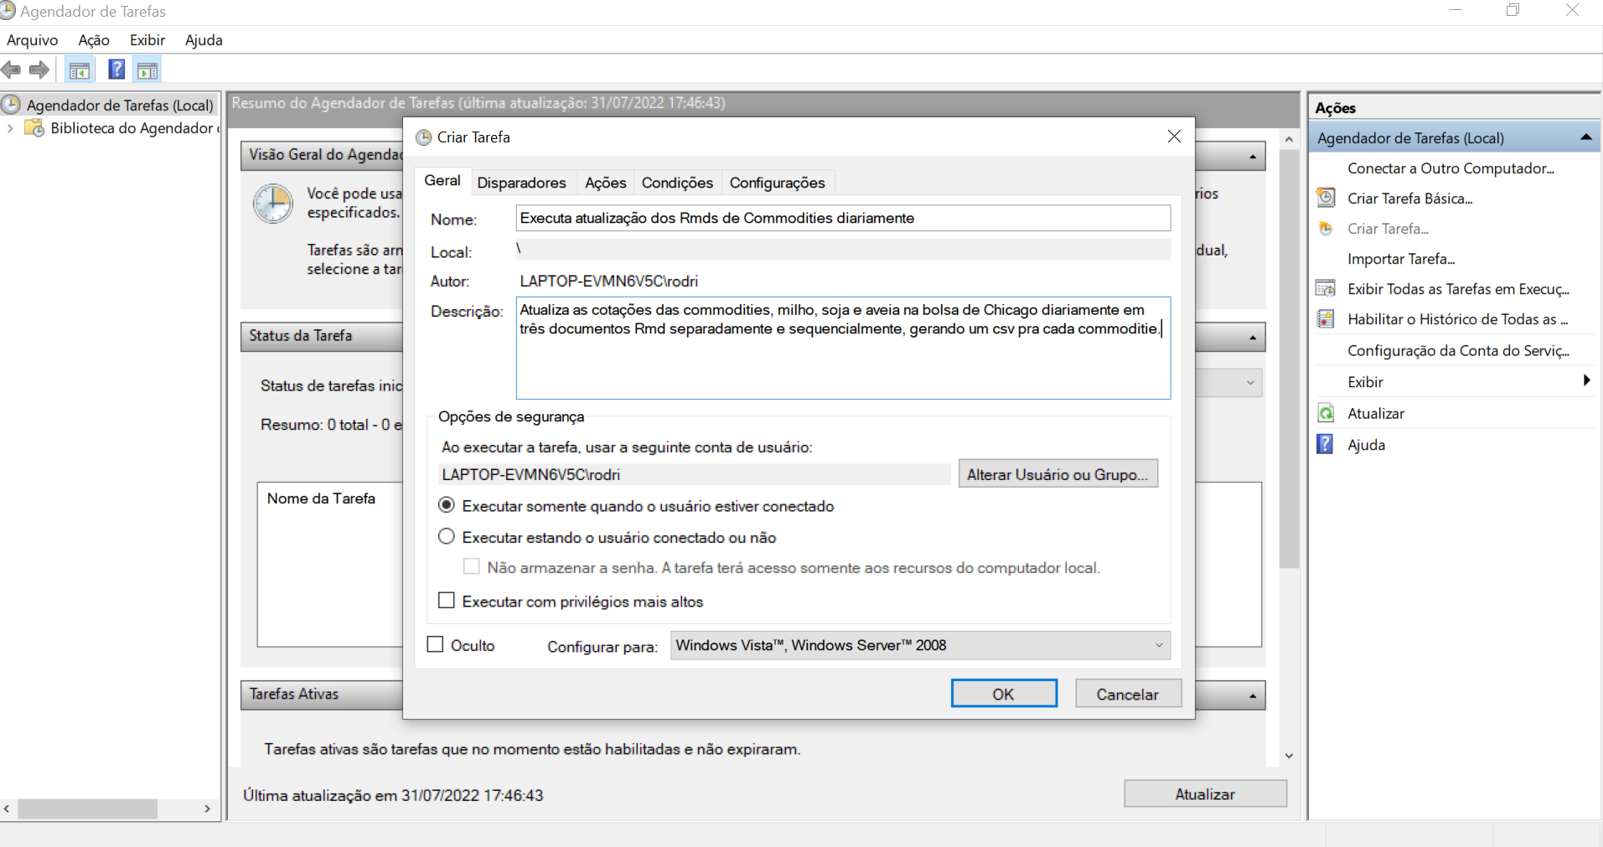Click the Nome da Tarefa column header
Screen dimensions: 1603x847
pyautogui.click(x=321, y=498)
